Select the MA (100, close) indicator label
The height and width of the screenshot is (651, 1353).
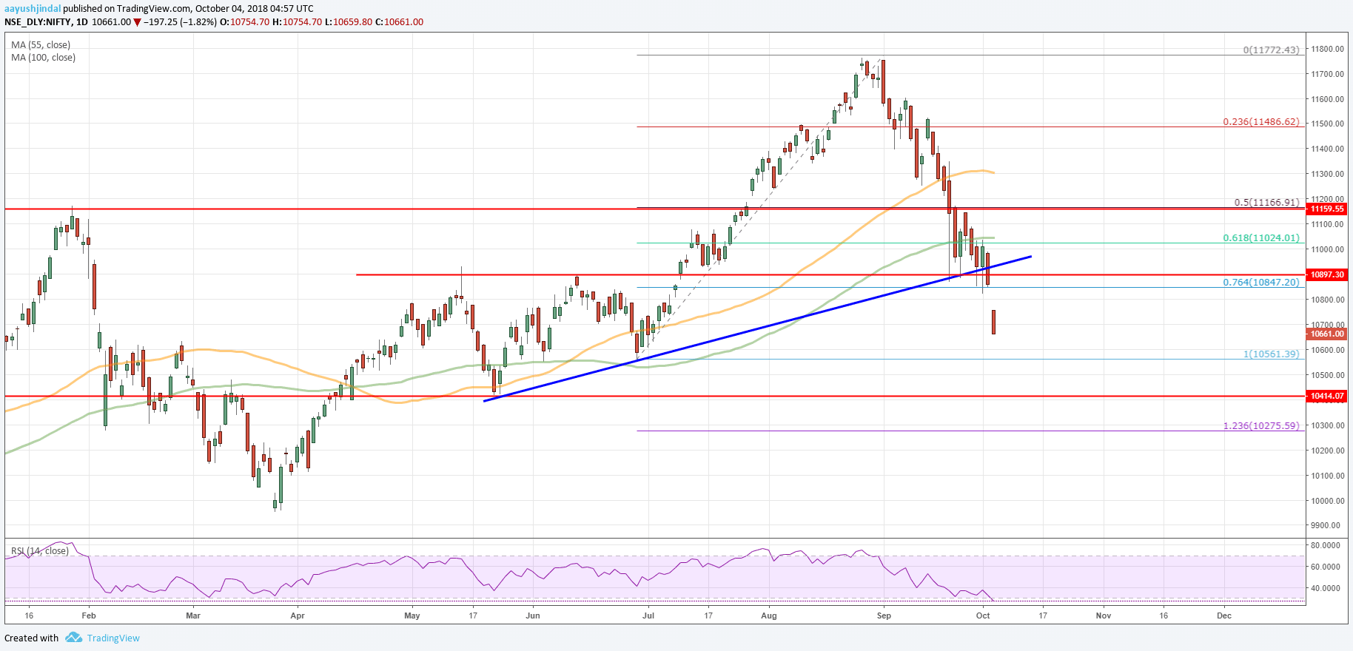tap(43, 58)
